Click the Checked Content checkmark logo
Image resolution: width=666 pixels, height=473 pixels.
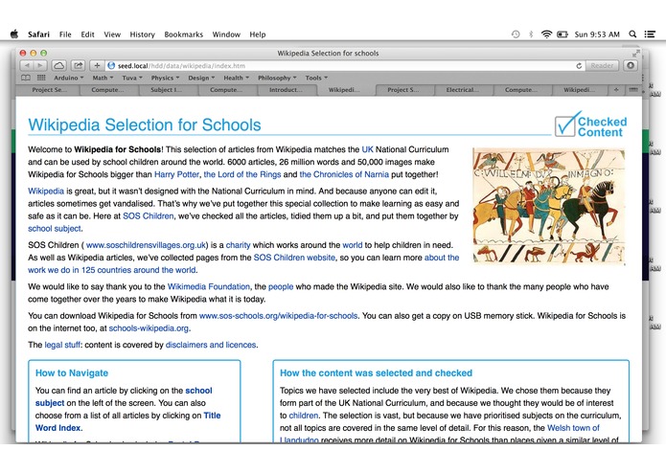click(591, 124)
